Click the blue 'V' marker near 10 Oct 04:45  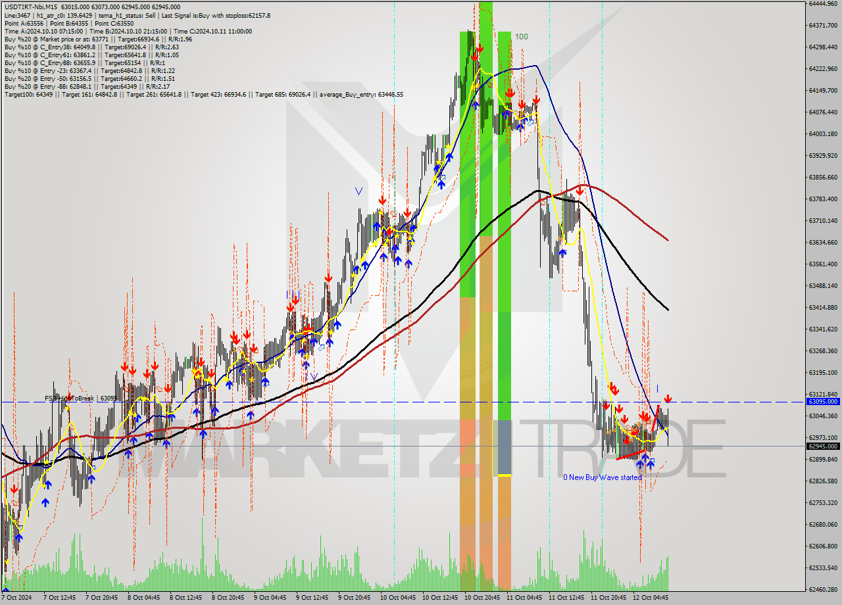pyautogui.click(x=359, y=191)
